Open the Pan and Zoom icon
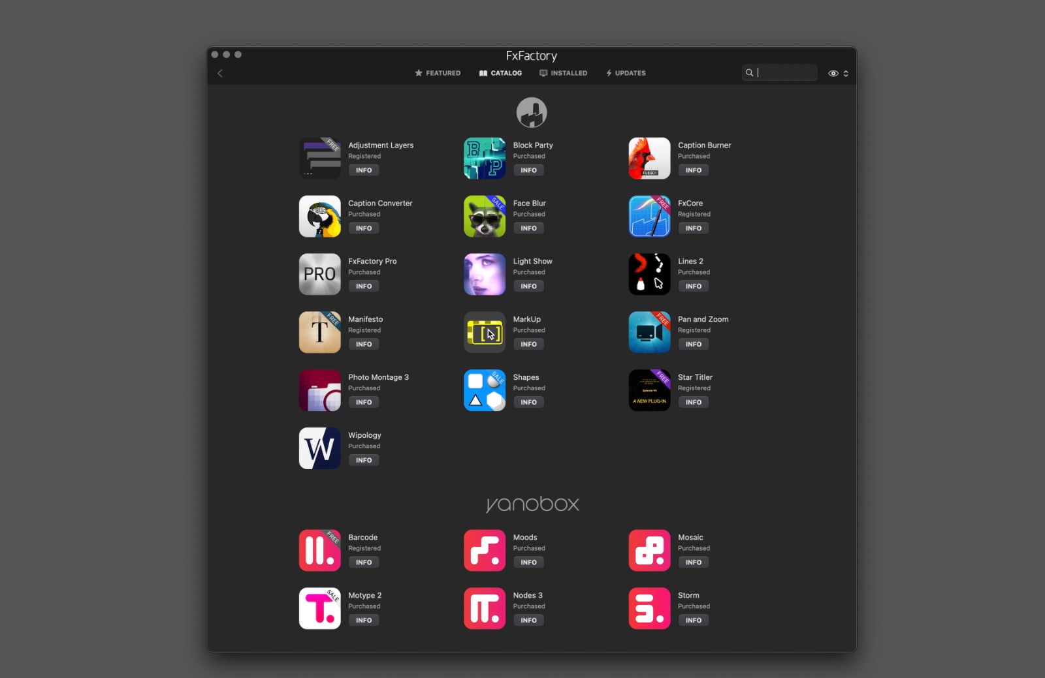The width and height of the screenshot is (1045, 678). [650, 333]
